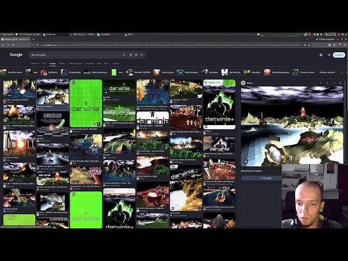
Task: Select the Acheter darwinia suggestion chip
Action: pyautogui.click(x=327, y=72)
